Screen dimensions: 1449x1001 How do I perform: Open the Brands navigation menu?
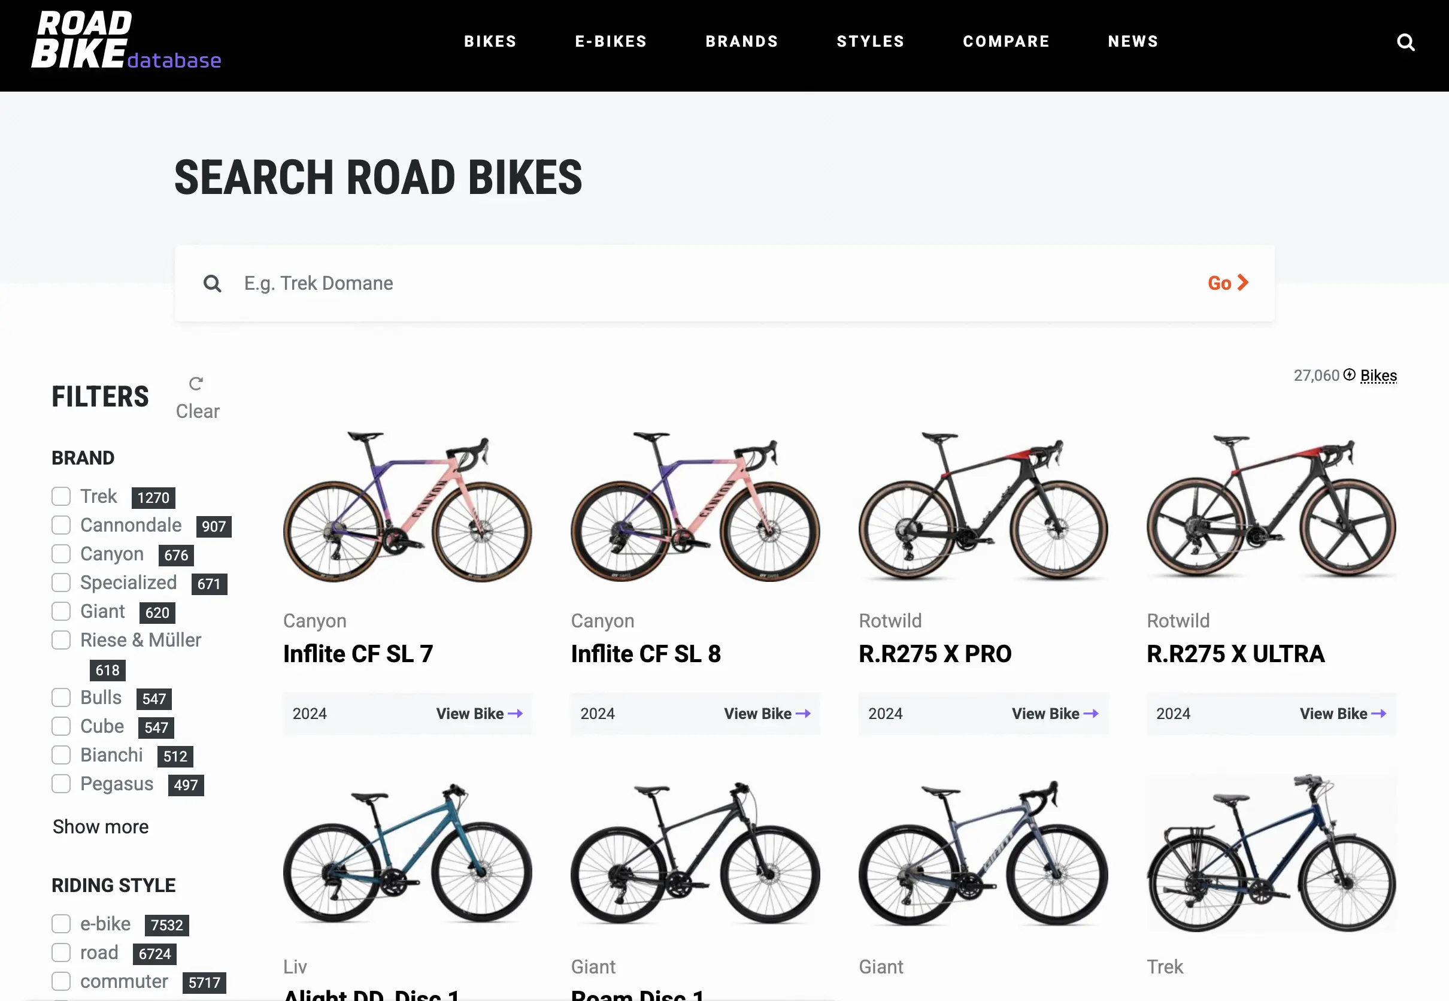click(741, 41)
